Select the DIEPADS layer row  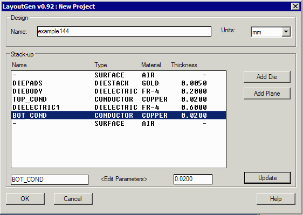tap(119, 83)
